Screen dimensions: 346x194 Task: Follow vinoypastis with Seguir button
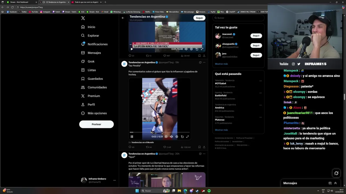tap(256, 45)
